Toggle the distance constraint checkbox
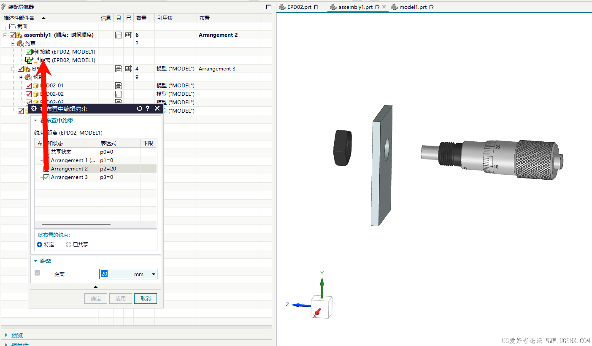The height and width of the screenshot is (346, 592). (x=29, y=60)
